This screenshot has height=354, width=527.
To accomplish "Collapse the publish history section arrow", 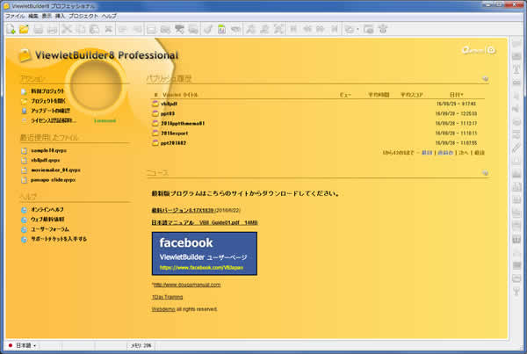I will point(482,78).
